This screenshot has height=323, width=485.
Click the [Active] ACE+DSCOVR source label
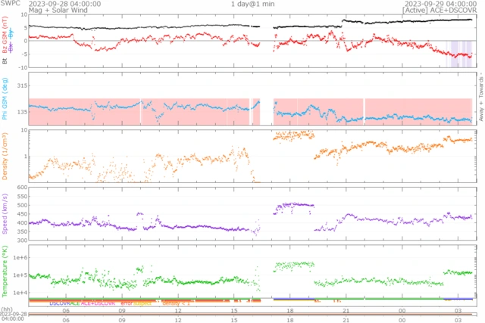[x=440, y=10]
